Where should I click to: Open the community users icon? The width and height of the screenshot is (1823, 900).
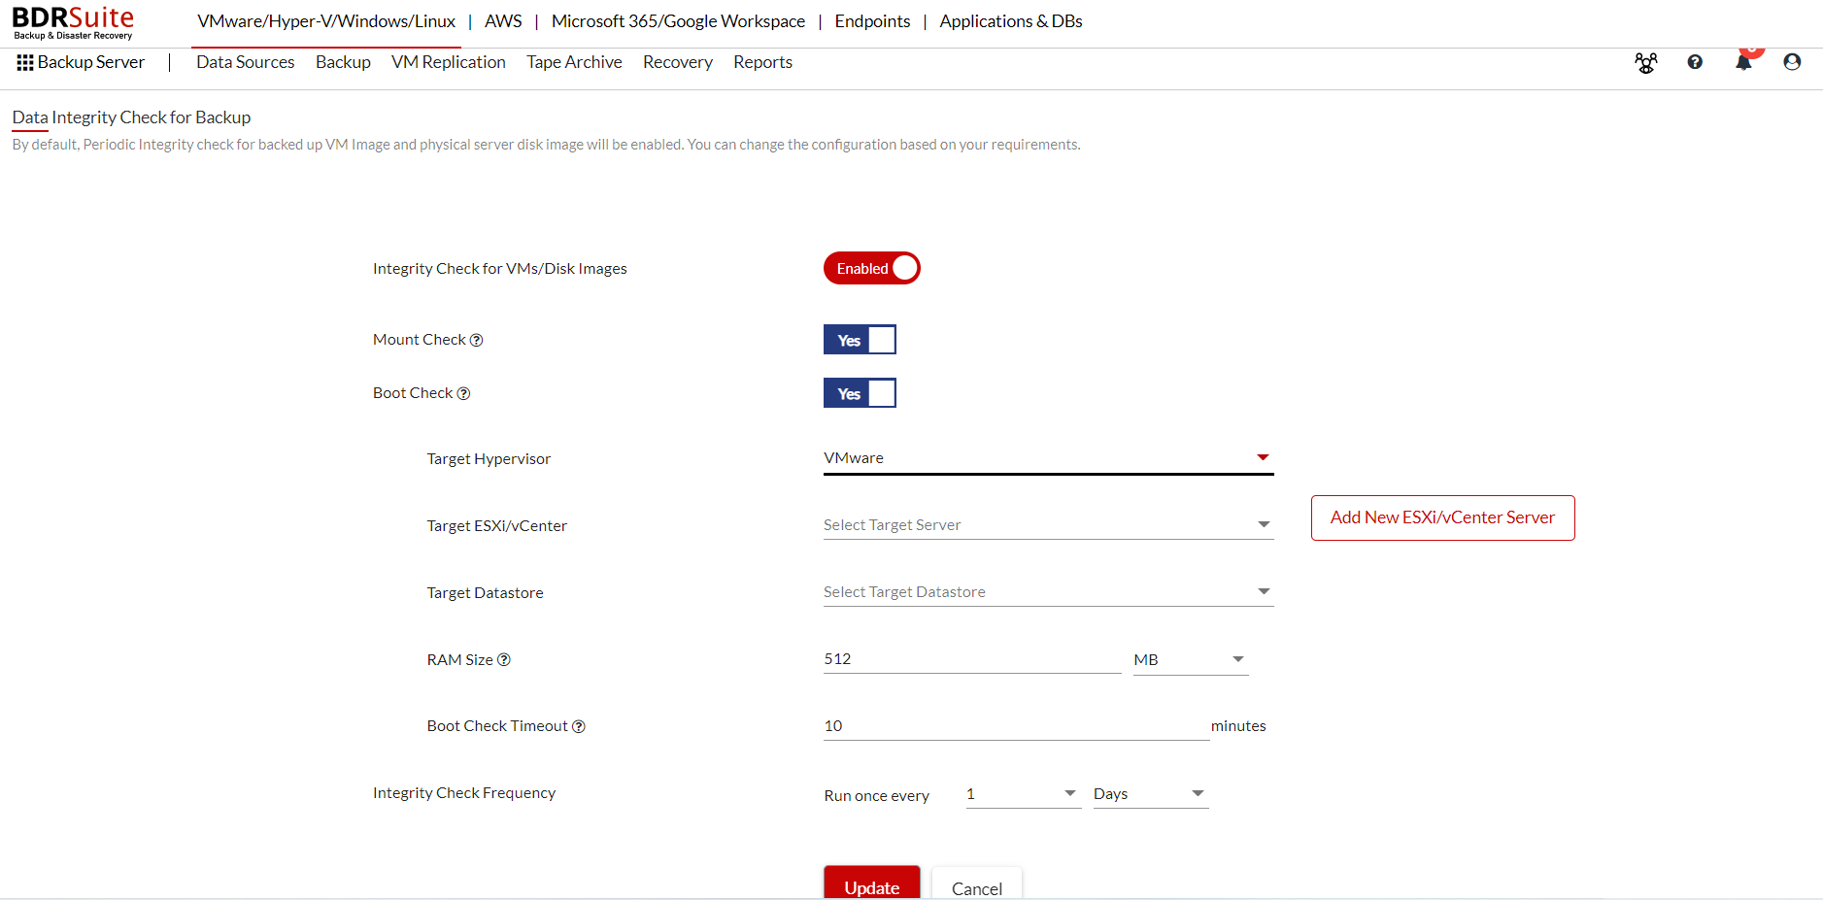pyautogui.click(x=1646, y=62)
